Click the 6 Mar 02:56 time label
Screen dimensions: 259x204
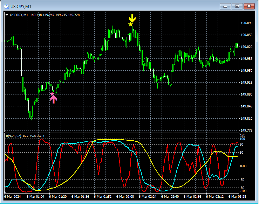point(192,197)
